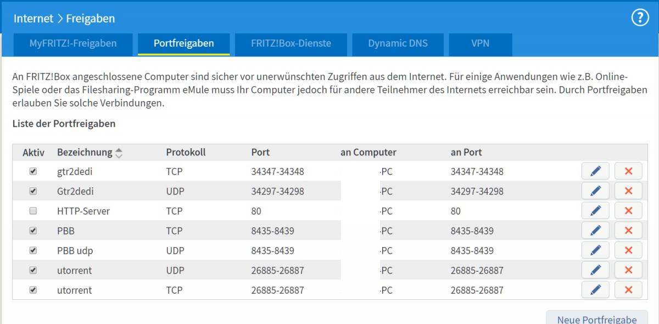Sort list by Bezeichnung column arrows

[119, 153]
